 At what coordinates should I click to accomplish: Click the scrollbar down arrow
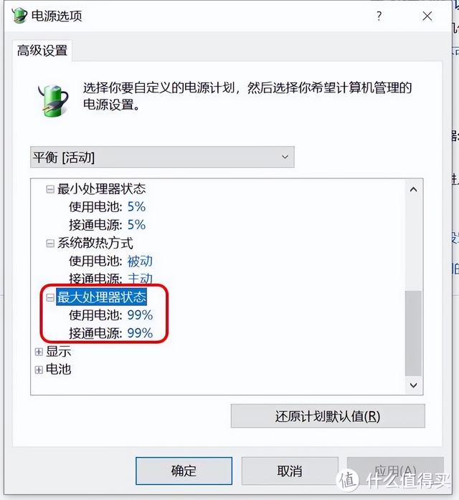tap(413, 385)
